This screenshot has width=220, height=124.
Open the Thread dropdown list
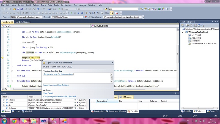pyautogui.click(x=82, y=17)
